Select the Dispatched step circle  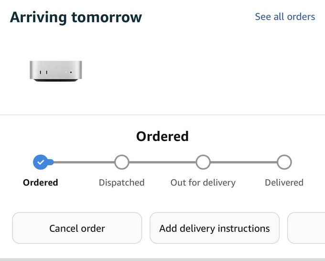tap(122, 163)
